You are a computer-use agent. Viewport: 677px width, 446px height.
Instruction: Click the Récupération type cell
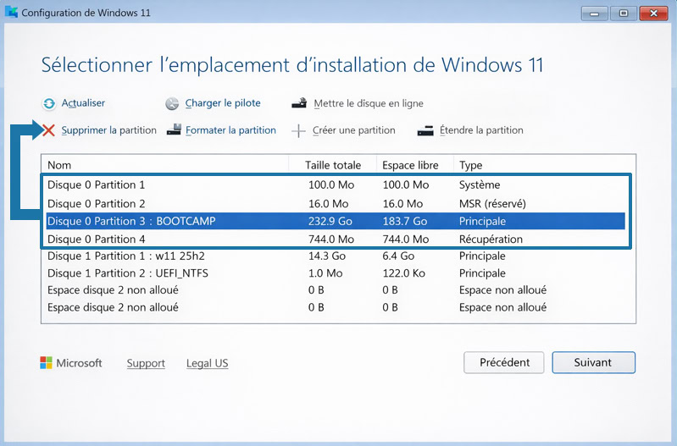pos(491,239)
